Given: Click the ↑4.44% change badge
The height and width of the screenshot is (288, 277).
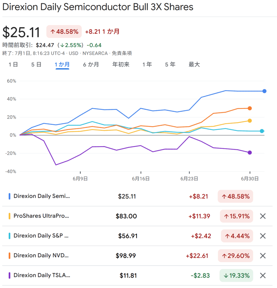Looking at the screenshot, I should click(237, 236).
